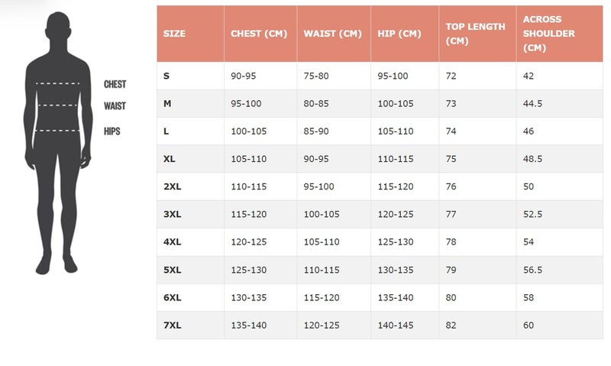This screenshot has width=611, height=366.
Task: Select the SIZE column header
Action: (x=174, y=34)
